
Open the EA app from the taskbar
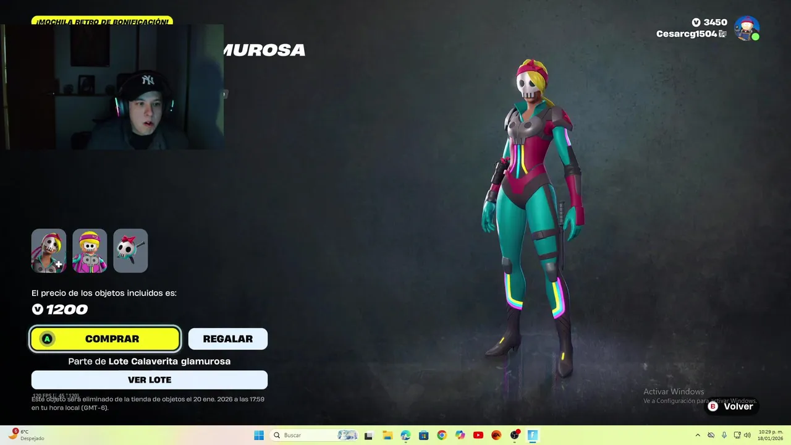tap(496, 435)
